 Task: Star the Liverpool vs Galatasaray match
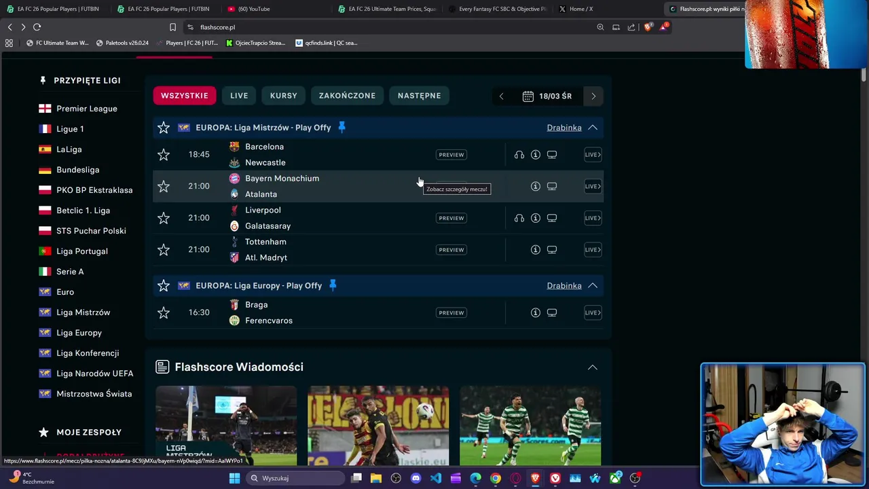point(164,218)
